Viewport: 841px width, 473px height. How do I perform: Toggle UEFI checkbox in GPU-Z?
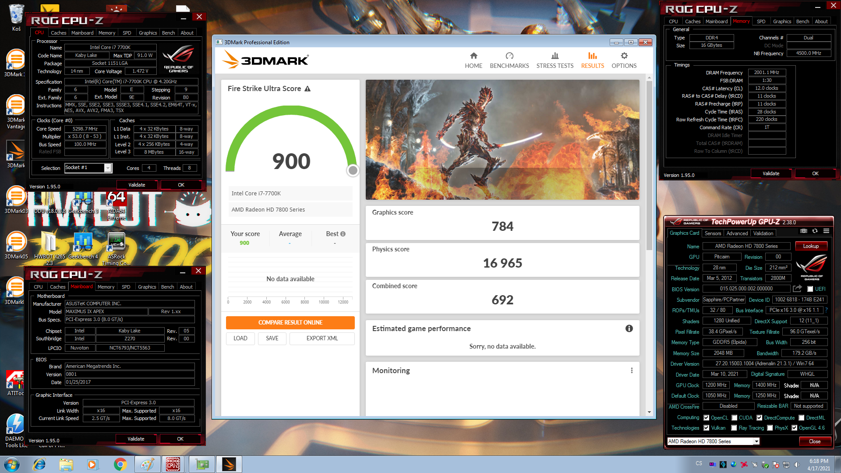click(810, 289)
